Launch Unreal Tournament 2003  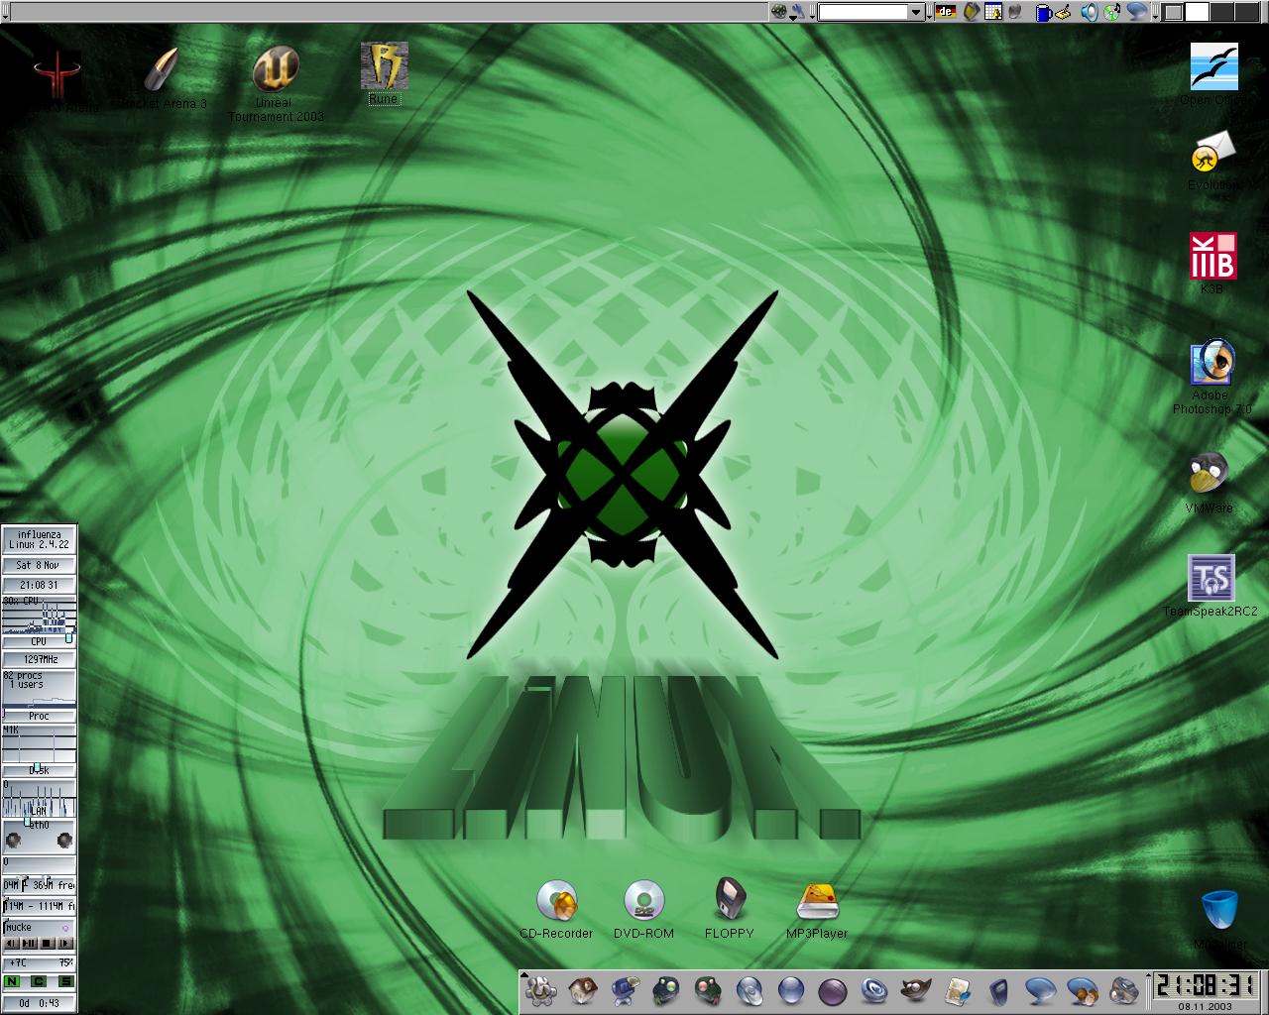tap(275, 71)
